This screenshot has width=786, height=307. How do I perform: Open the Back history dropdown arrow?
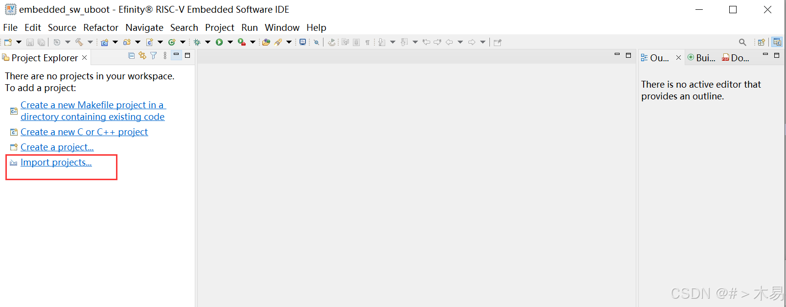tap(460, 42)
